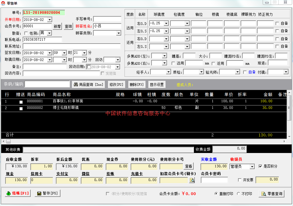Image resolution: width=293 pixels, height=206 pixels.
Task: Check 自备 for 远用 左O.S row
Action: [277, 31]
